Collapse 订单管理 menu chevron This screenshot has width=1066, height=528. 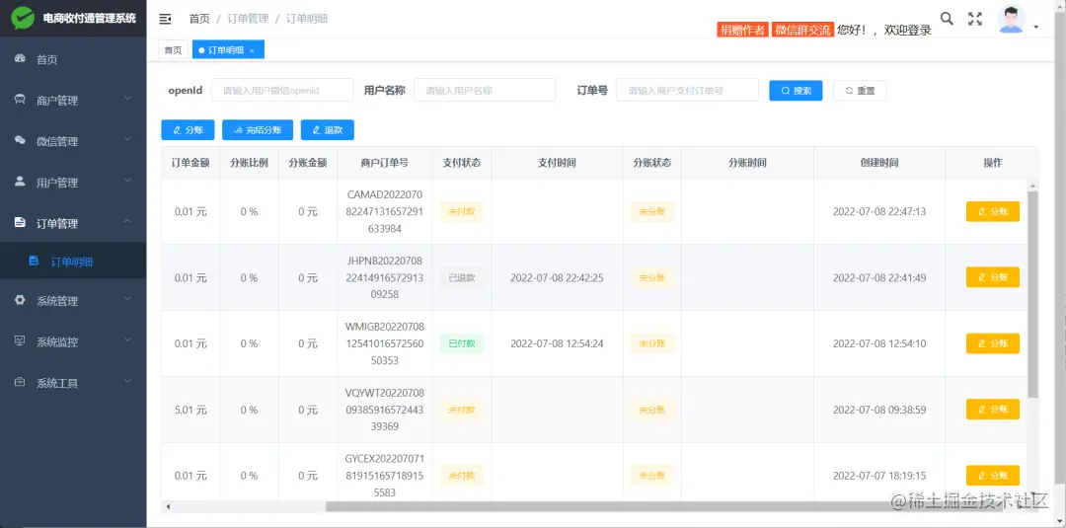pyautogui.click(x=127, y=221)
